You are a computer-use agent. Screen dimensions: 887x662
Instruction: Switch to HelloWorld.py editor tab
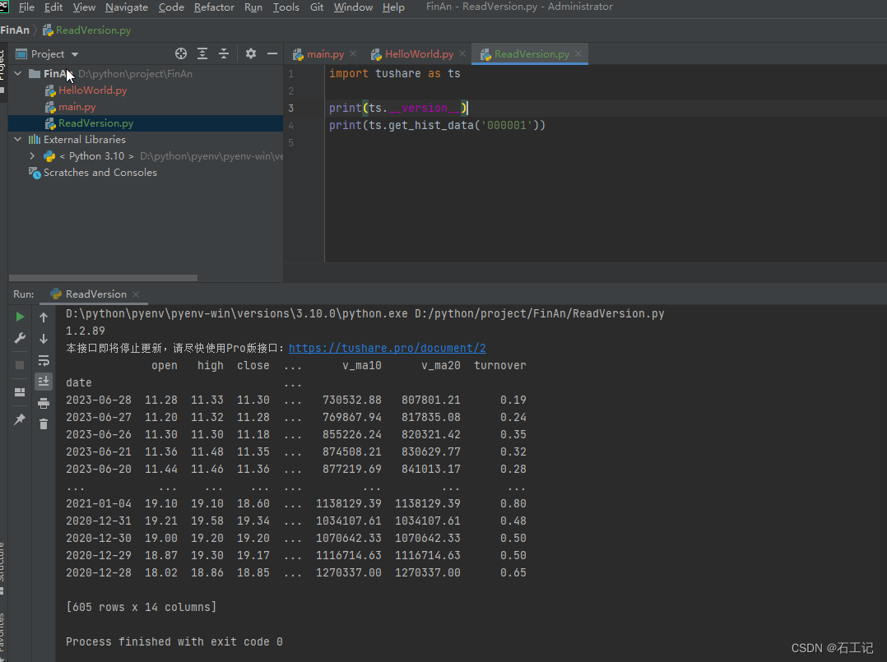419,54
